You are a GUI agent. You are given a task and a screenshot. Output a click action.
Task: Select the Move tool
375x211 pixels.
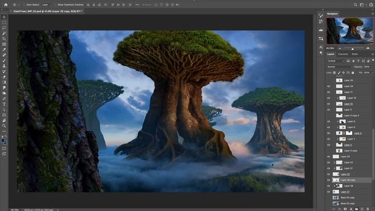click(x=4, y=17)
